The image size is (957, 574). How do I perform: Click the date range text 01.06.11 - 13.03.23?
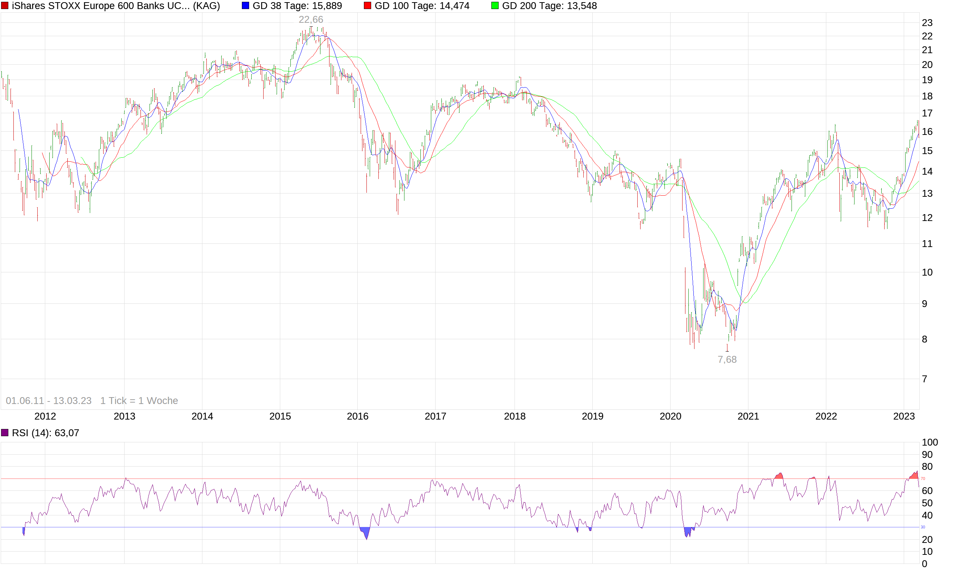click(x=49, y=401)
